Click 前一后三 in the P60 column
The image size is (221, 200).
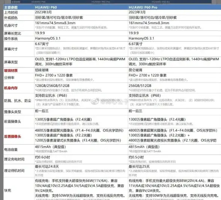pos(42,111)
